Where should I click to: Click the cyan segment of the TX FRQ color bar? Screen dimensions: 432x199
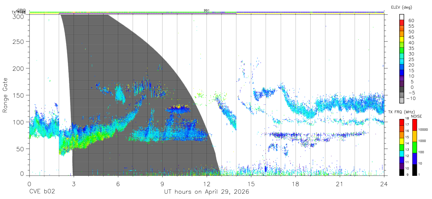click(402, 154)
